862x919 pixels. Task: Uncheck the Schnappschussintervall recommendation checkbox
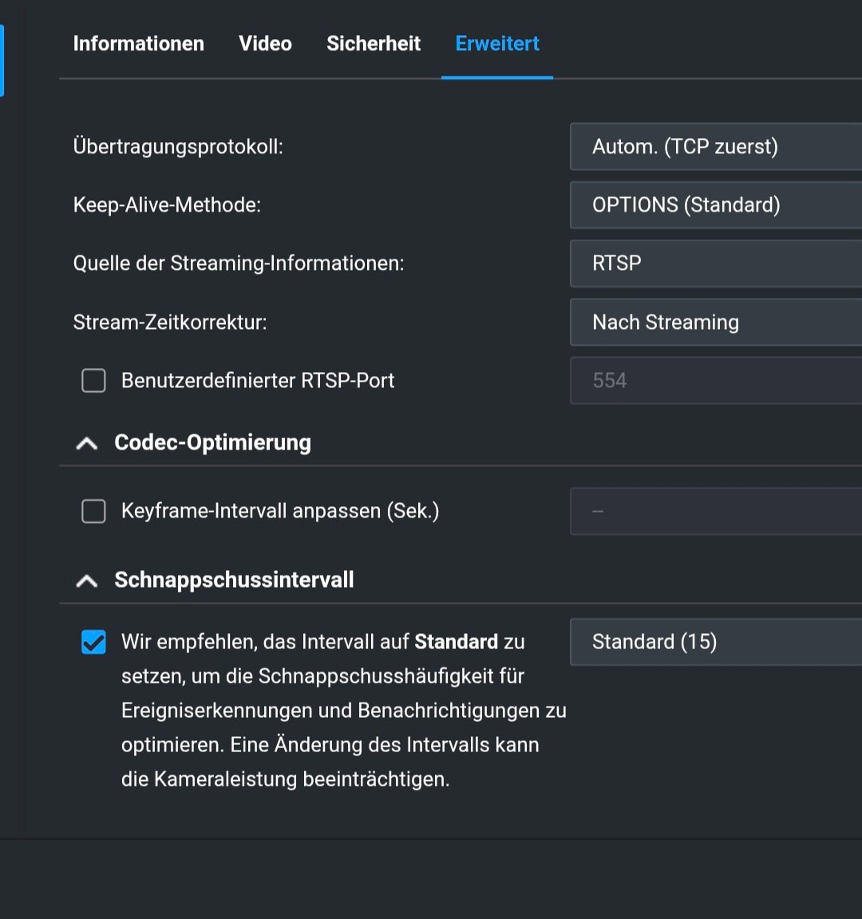coord(93,642)
